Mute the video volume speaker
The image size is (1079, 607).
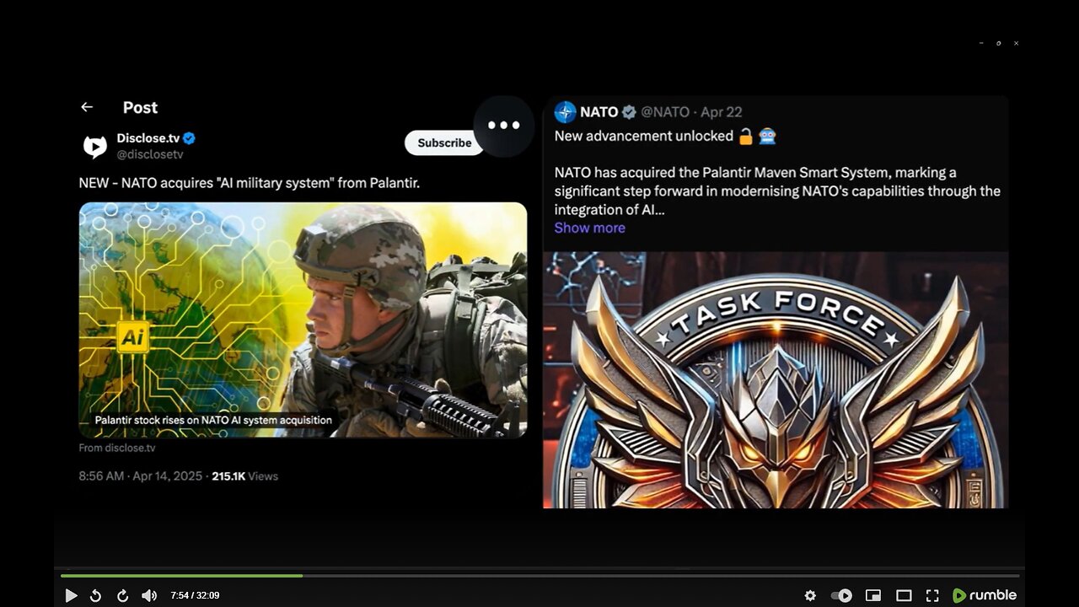click(x=149, y=595)
